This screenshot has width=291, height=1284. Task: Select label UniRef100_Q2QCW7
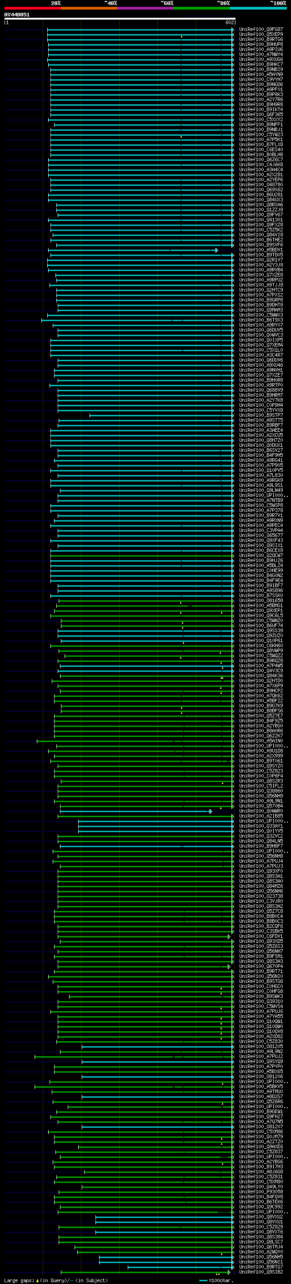tap(261, 555)
